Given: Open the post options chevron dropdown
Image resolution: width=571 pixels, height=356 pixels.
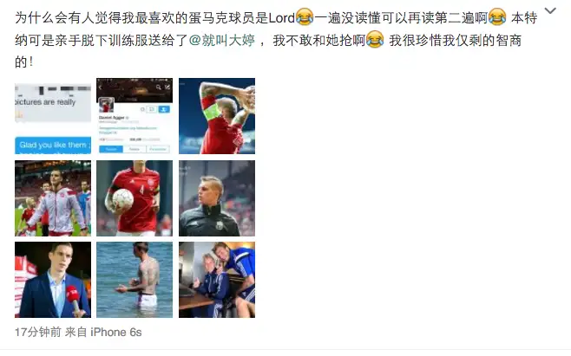Looking at the screenshot, I should [x=550, y=11].
